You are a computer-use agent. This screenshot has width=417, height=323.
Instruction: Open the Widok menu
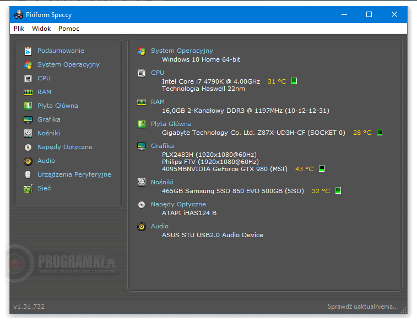(41, 29)
